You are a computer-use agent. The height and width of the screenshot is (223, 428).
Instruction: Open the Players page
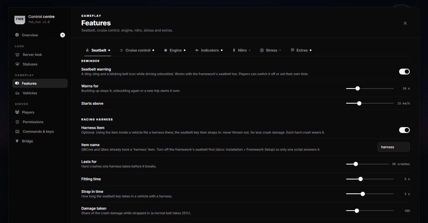tap(40, 112)
